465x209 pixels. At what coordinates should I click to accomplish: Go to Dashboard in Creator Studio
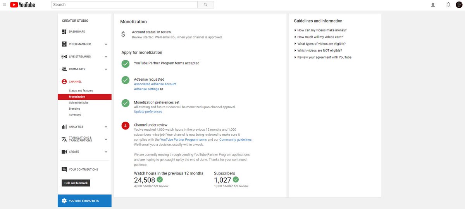77,31
